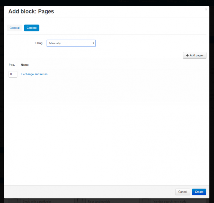Viewport: 214px width, 203px height.
Task: Open the Filling dropdown set to Manually
Action: (71, 43)
